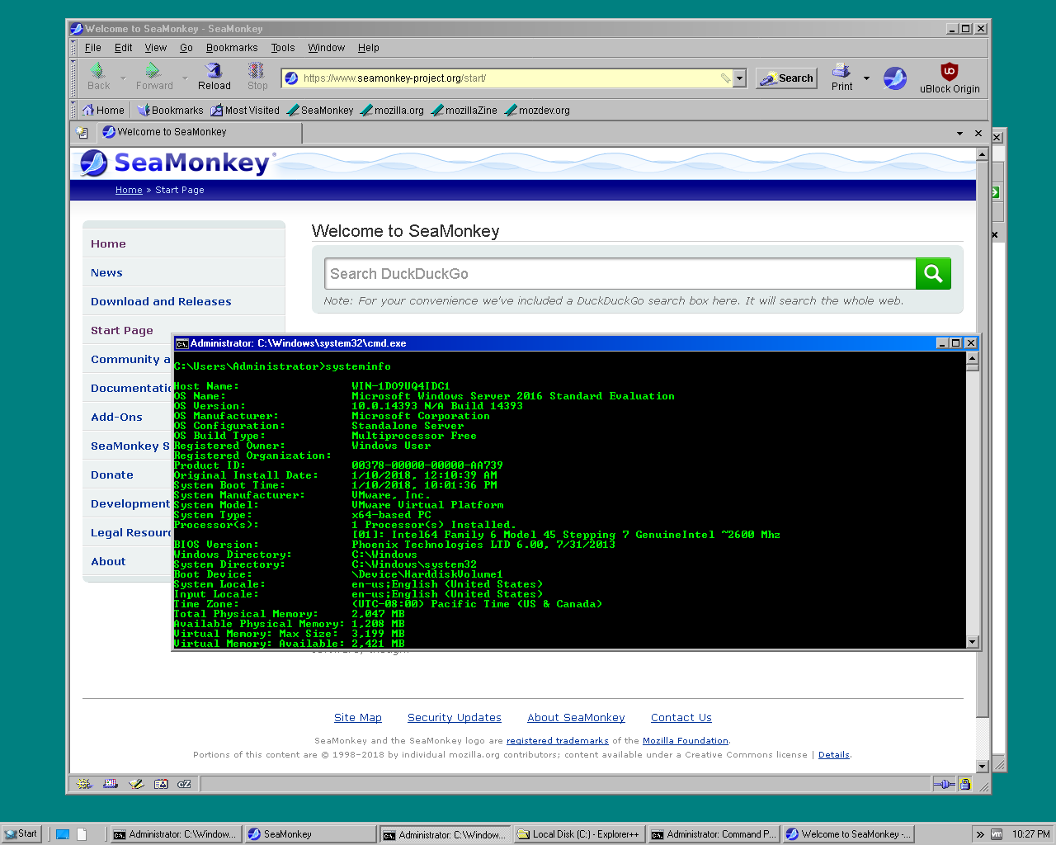Viewport: 1056px width, 845px height.
Task: Open the Tools menu
Action: [282, 48]
